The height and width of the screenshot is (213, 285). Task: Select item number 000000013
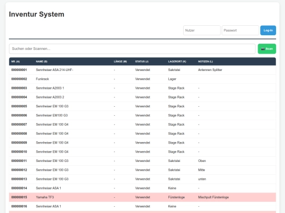tap(19, 179)
